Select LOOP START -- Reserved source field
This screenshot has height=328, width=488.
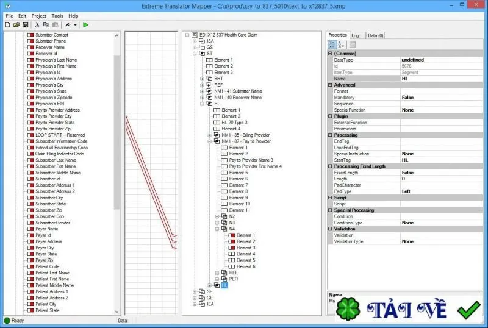point(60,135)
